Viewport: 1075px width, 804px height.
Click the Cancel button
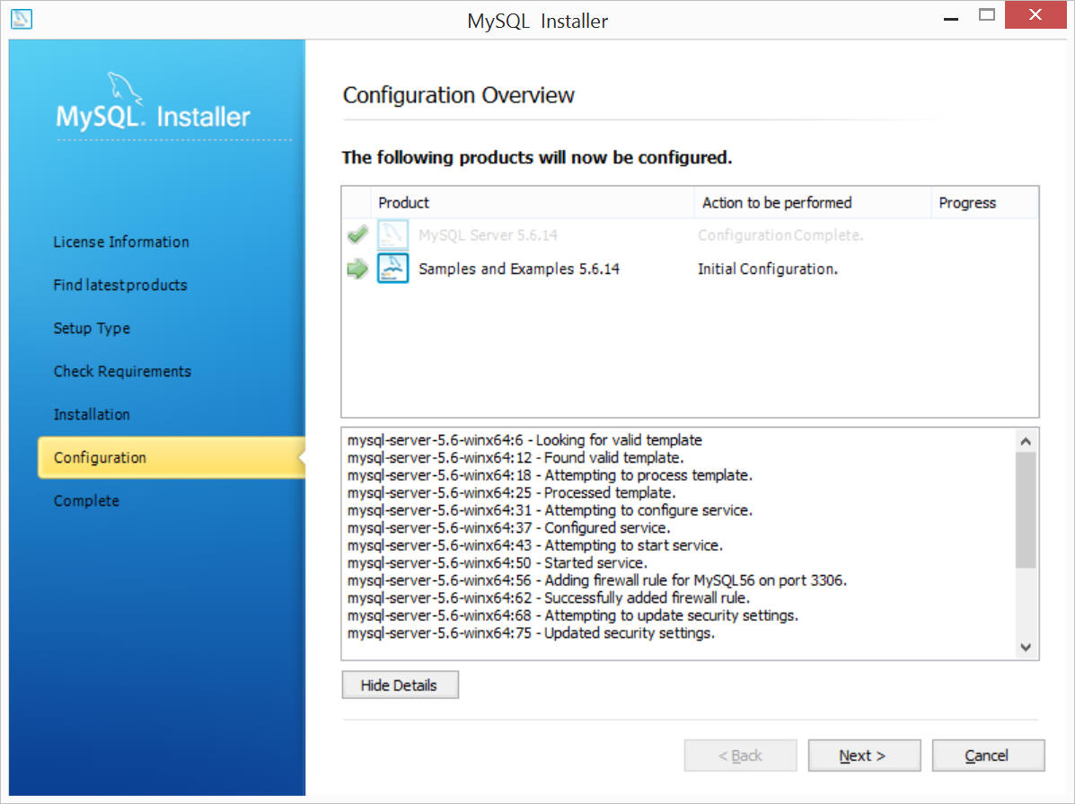988,755
